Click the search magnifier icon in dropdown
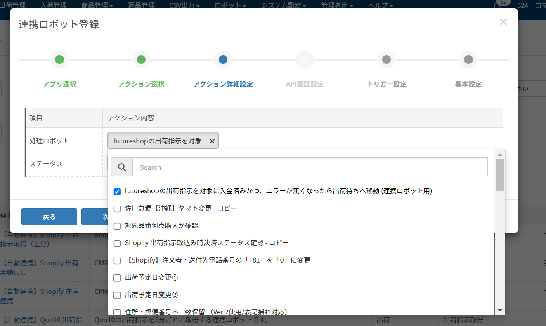 (122, 167)
